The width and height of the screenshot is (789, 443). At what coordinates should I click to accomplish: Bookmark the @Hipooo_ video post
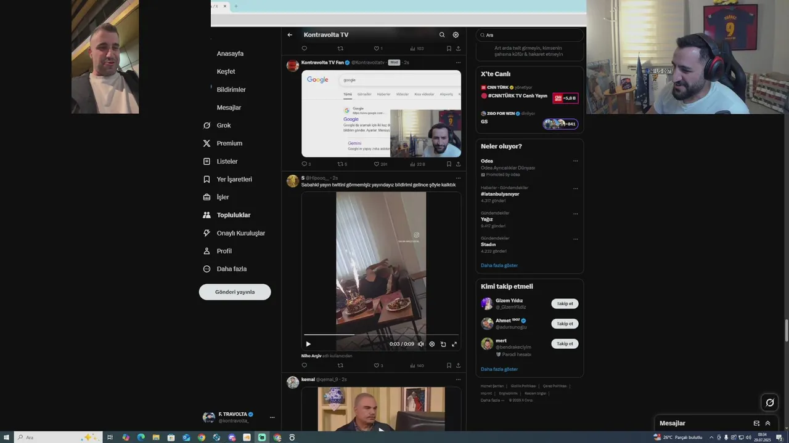tap(449, 365)
